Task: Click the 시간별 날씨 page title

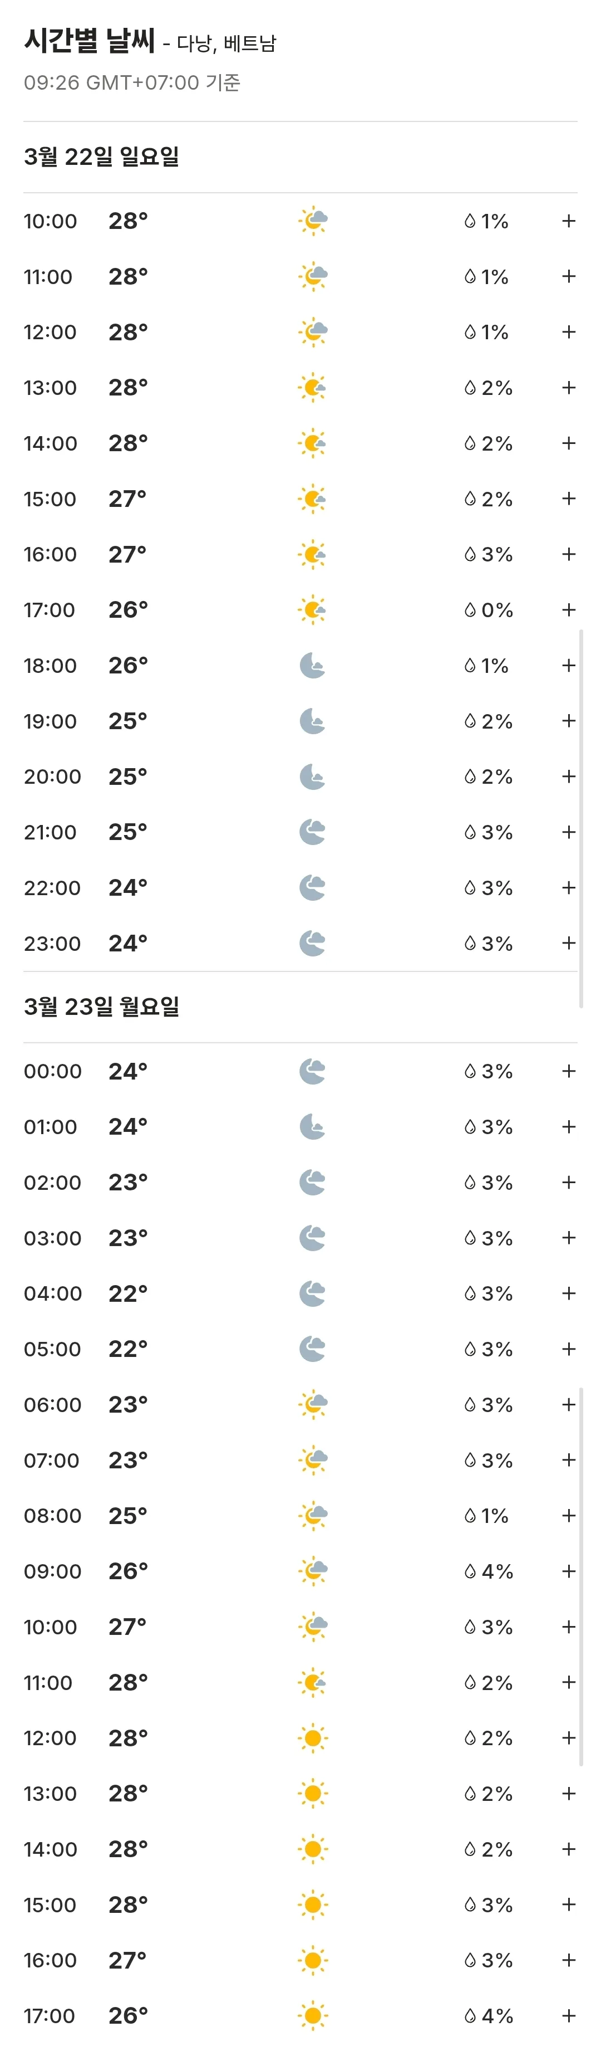Action: [89, 41]
